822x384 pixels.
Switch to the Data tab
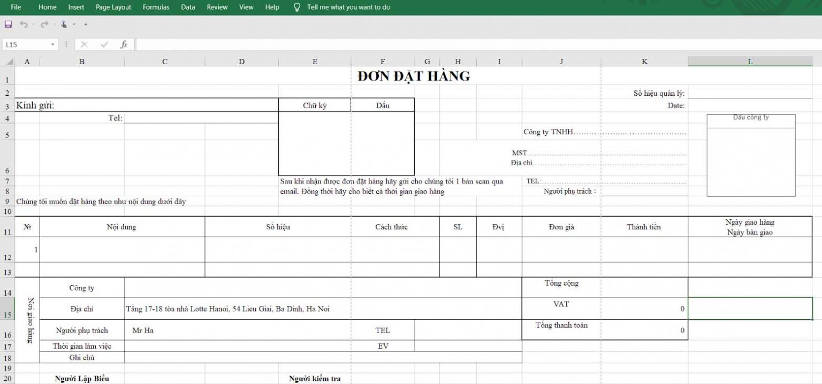pos(188,7)
